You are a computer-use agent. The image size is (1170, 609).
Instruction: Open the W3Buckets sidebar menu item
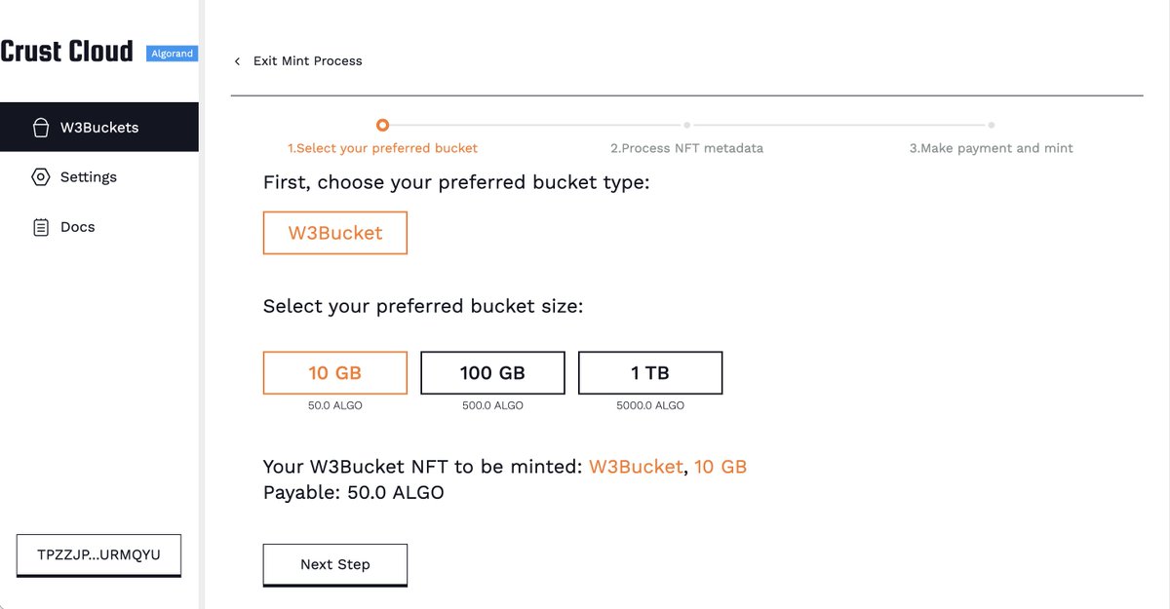[x=99, y=127]
